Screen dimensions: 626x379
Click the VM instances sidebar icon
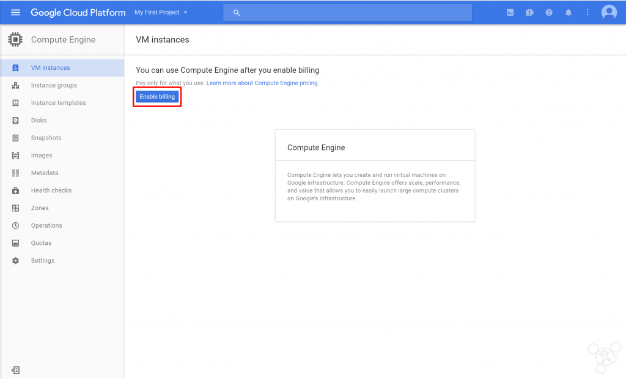(x=15, y=68)
